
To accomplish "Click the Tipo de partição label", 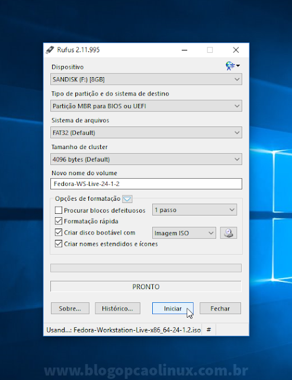I will [x=110, y=94].
